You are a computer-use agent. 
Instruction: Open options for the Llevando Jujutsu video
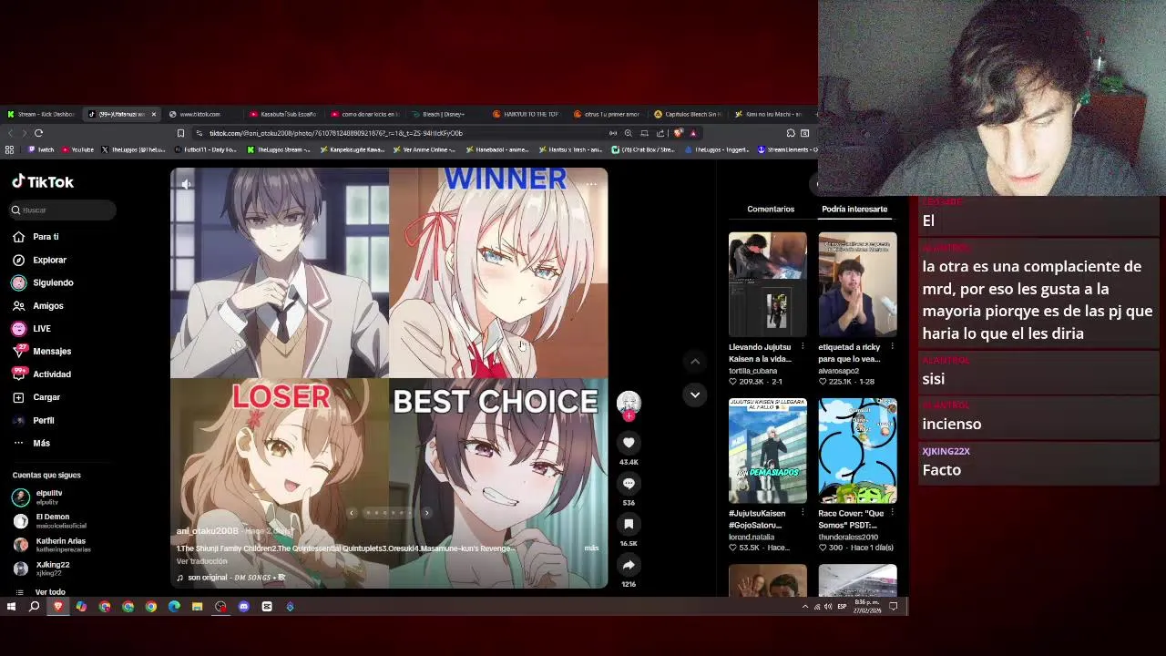pyautogui.click(x=803, y=347)
